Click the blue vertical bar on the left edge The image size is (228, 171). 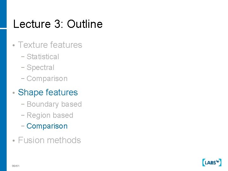(3, 85)
